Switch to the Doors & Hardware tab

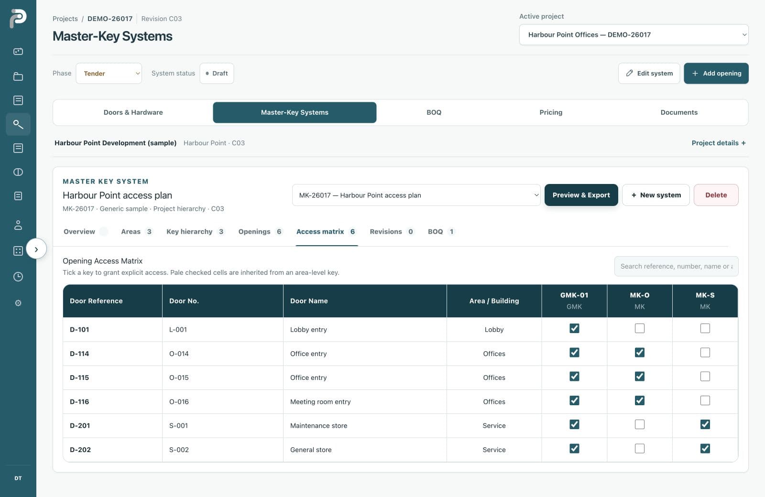tap(133, 112)
